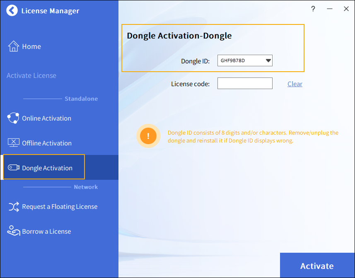Open the Online Activation section
The height and width of the screenshot is (278, 355).
coord(46,118)
